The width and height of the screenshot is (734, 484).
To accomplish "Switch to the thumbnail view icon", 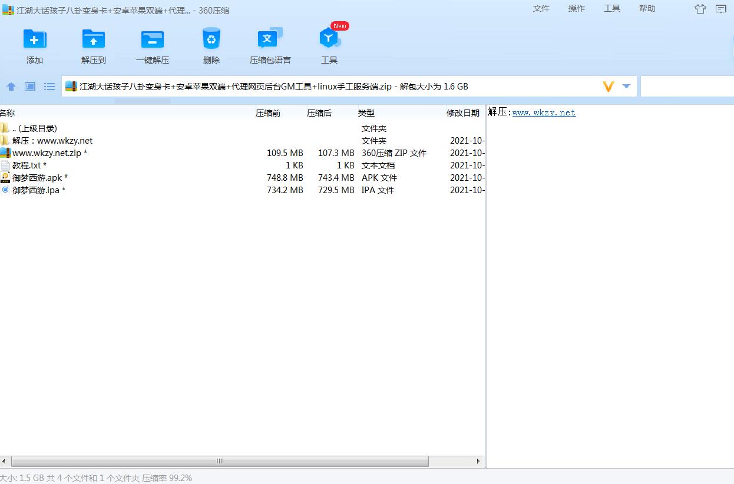I will (30, 87).
